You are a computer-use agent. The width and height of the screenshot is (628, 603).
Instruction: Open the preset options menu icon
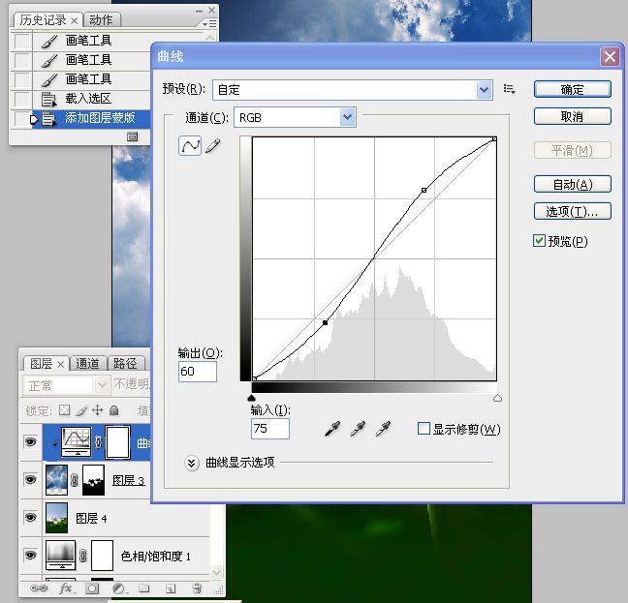click(x=509, y=89)
